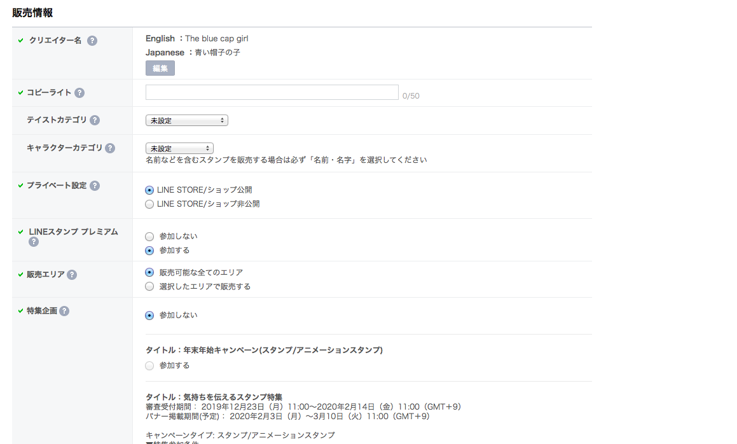Open the テイストカテゴリ dropdown
Screen dimensions: 737x444
[x=186, y=120]
